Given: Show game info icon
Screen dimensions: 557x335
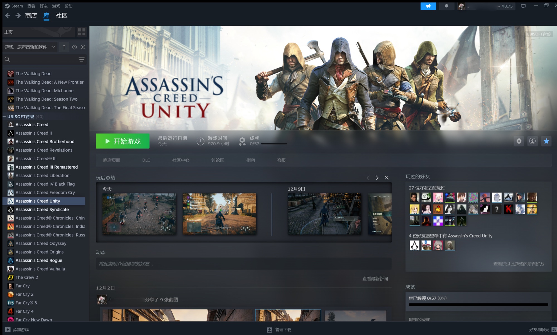Looking at the screenshot, I should click(532, 141).
